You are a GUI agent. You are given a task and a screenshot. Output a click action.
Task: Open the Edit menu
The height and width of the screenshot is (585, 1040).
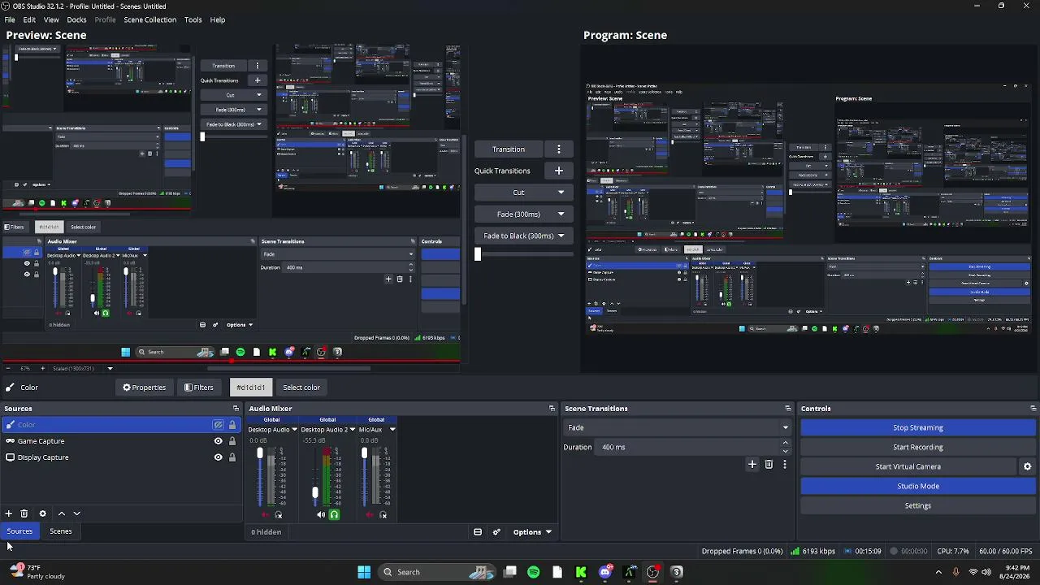click(x=29, y=19)
